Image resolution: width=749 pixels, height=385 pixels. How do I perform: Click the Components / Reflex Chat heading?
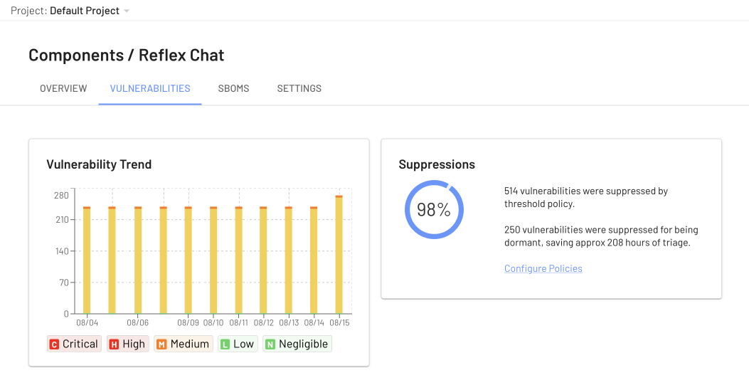tap(127, 55)
